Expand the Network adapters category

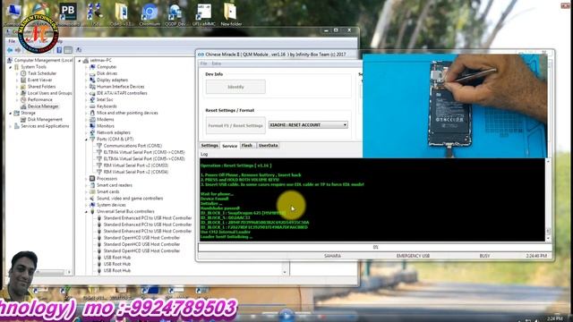(87, 133)
